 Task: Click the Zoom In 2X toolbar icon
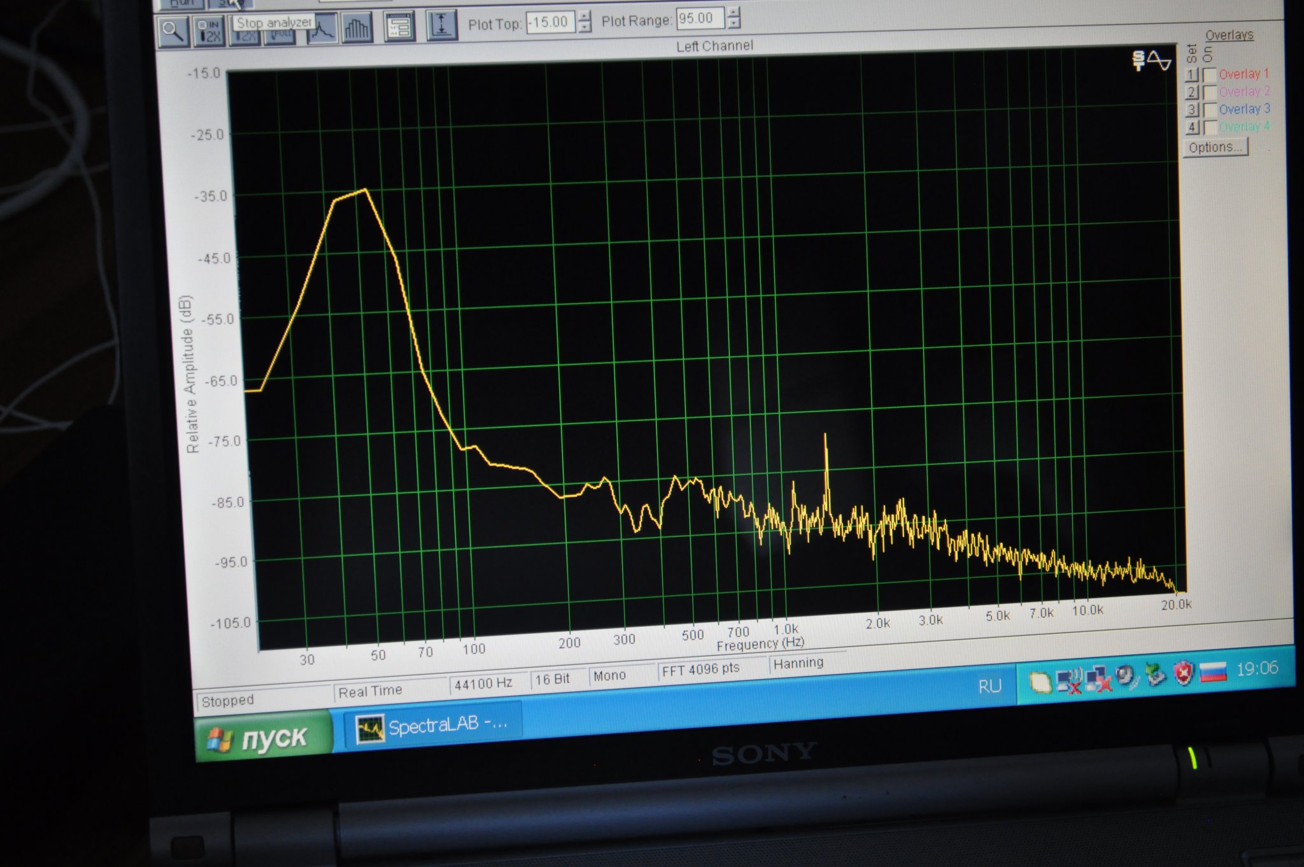tap(209, 31)
